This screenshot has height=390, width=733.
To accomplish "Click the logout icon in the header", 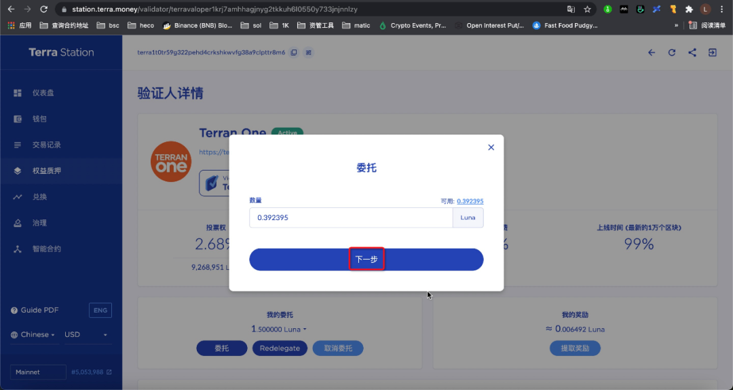I will click(713, 52).
